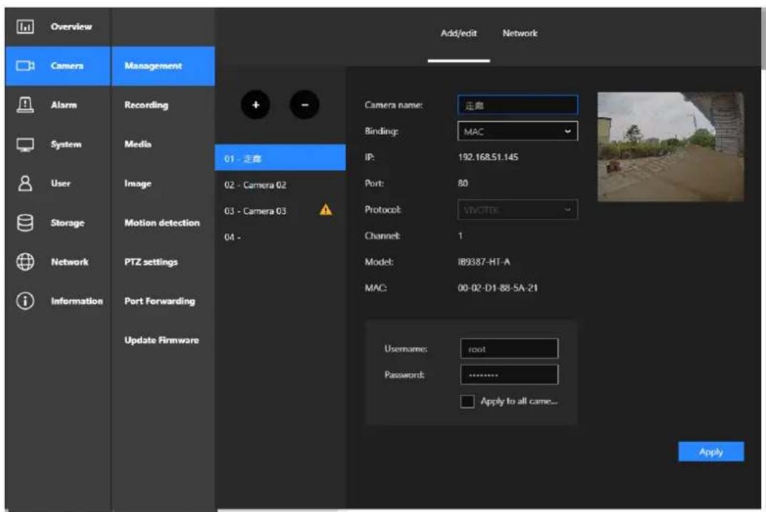Select Media submenu
Screen dimensions: 766x512
[x=138, y=144]
